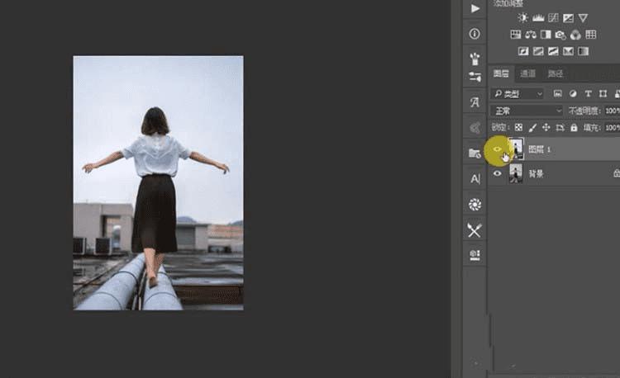Add a Vibrance triangle adjustment
The height and width of the screenshot is (378, 620).
[x=583, y=17]
